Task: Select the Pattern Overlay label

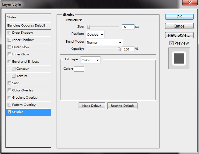Action: click(x=24, y=105)
